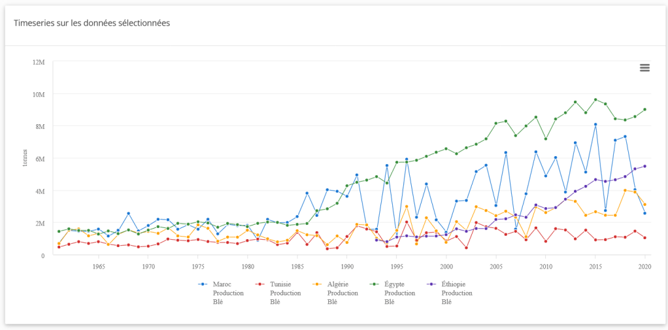Hide the Égypte Production Blé series label
Viewport: 668px width, 330px height.
coord(399,293)
